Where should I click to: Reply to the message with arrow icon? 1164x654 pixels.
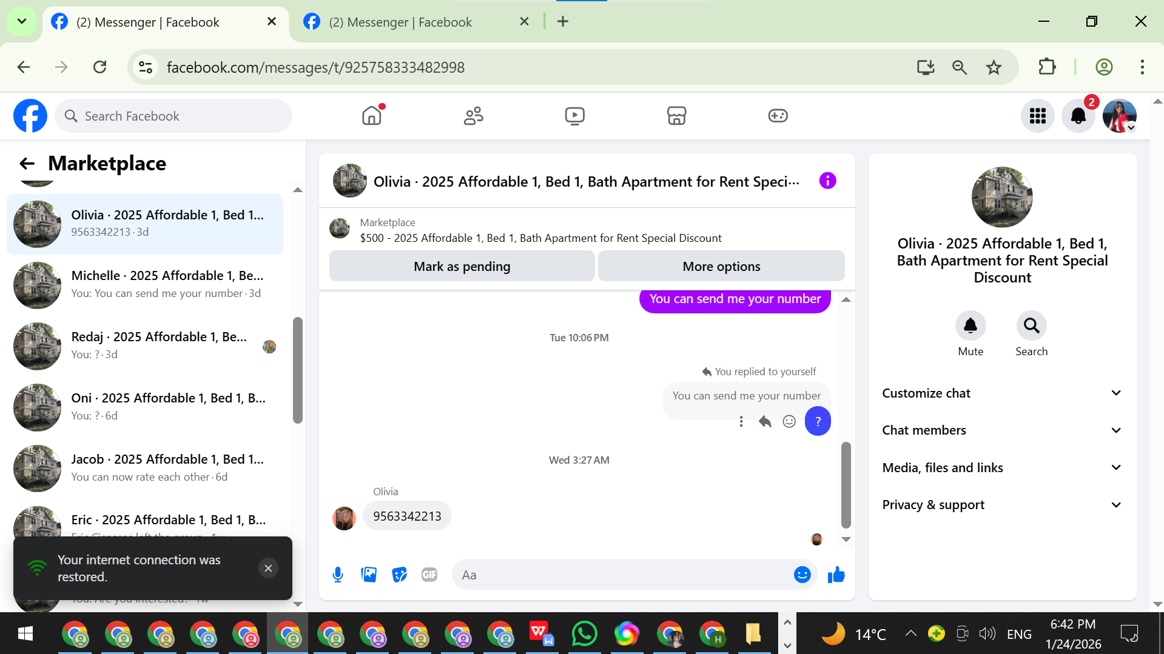(765, 421)
